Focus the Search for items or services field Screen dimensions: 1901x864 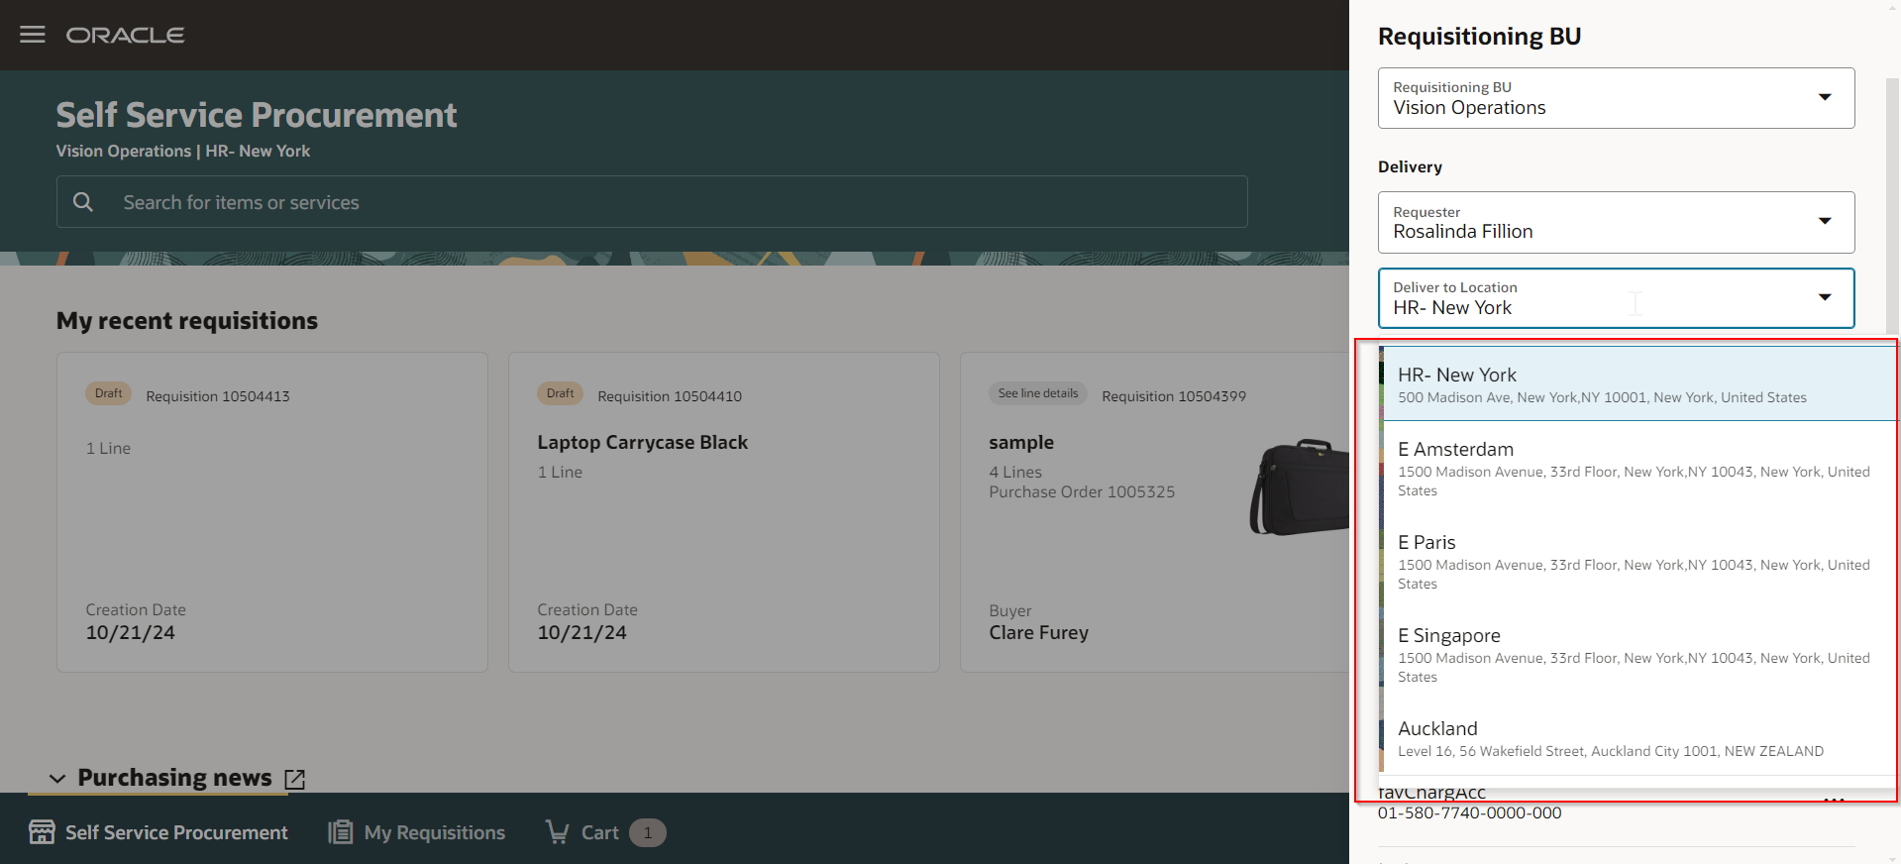[652, 202]
